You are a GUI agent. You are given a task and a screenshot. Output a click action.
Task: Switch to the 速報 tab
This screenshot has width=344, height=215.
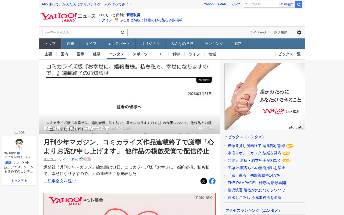coord(70,44)
